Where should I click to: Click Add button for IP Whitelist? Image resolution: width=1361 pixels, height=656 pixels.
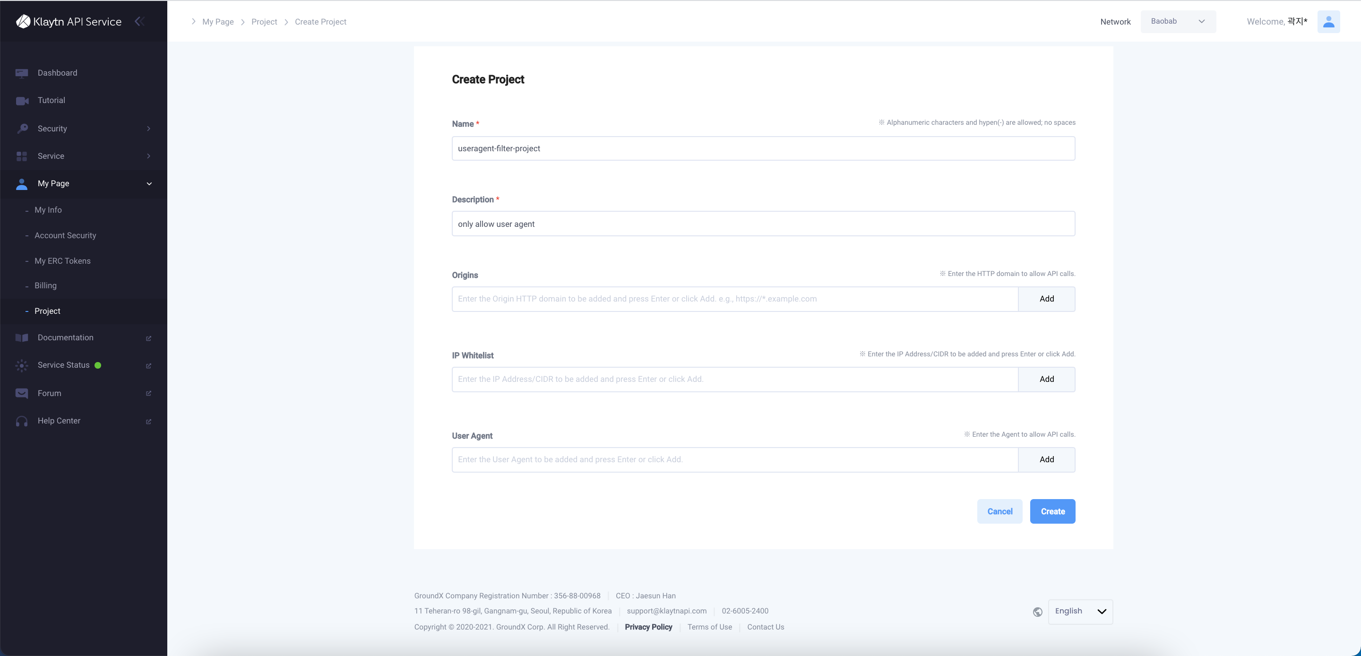coord(1046,379)
